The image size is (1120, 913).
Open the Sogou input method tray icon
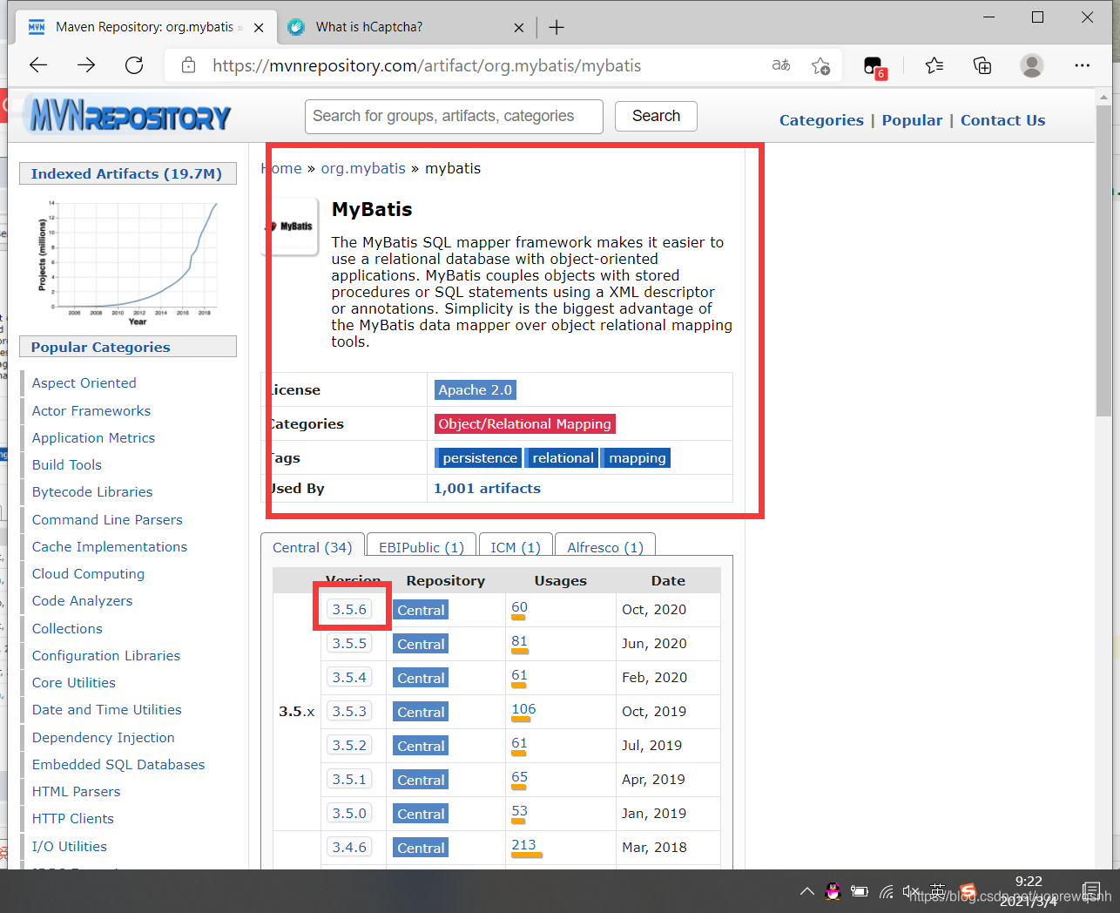[968, 890]
